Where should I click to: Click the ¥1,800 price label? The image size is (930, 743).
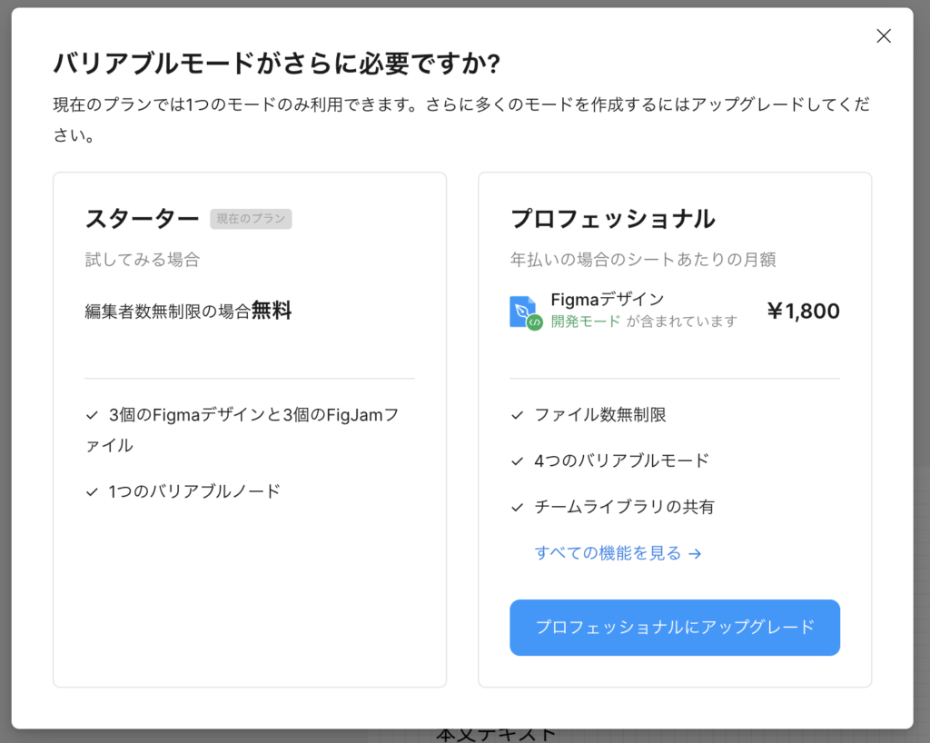point(803,312)
